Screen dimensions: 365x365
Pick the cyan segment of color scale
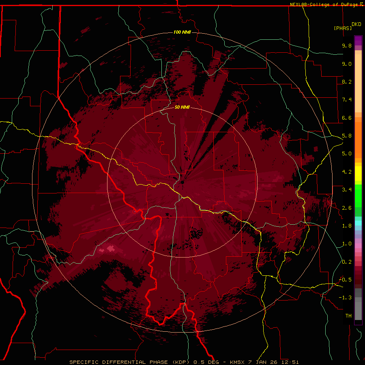coord(358,223)
